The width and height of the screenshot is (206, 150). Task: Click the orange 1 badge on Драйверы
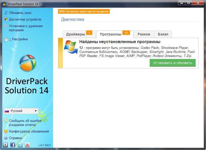[89, 33]
